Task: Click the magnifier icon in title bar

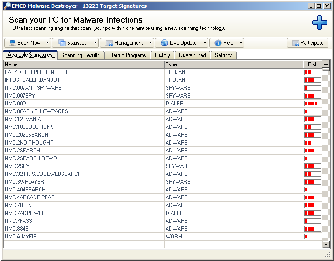Action: (x=6, y=6)
